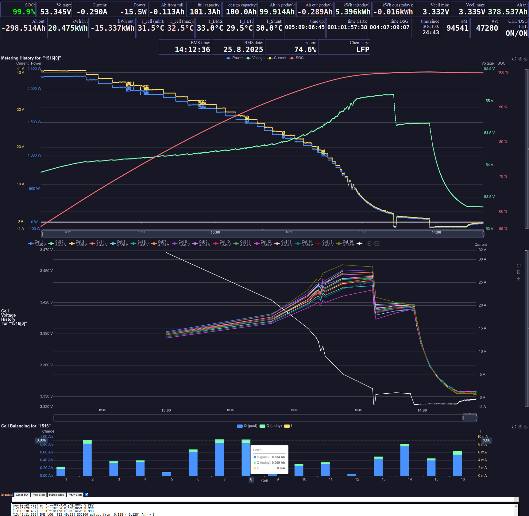Click restore icon on Metering History chart
Viewport: 529px width, 516px height.
(514, 59)
